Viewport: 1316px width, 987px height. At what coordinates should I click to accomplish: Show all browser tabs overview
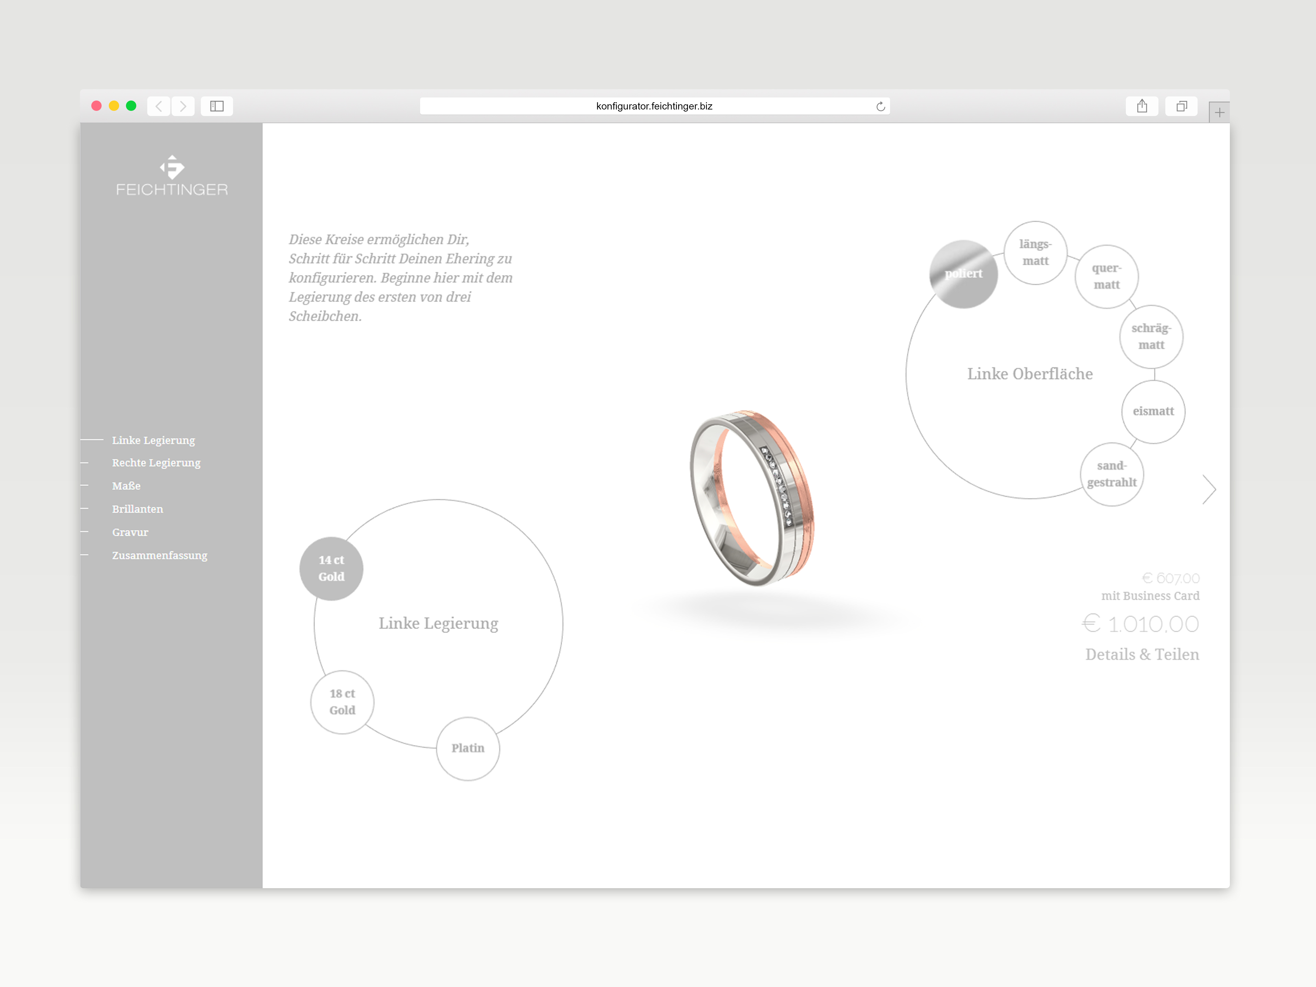click(1181, 106)
